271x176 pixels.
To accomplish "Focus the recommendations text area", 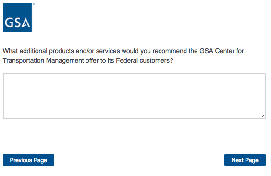I will click(134, 96).
